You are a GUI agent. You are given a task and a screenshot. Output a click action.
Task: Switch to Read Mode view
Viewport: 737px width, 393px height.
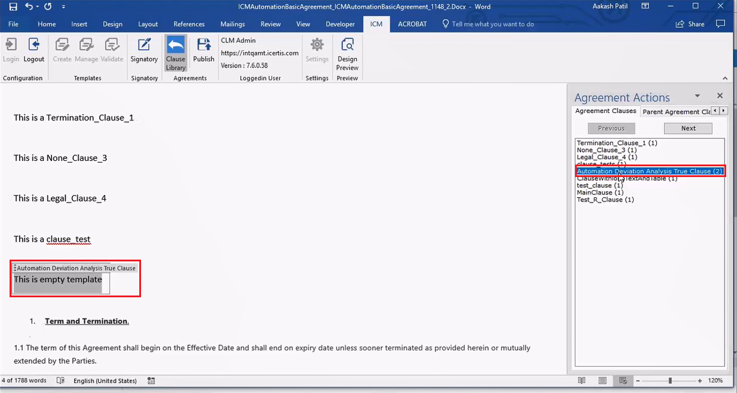tap(582, 380)
